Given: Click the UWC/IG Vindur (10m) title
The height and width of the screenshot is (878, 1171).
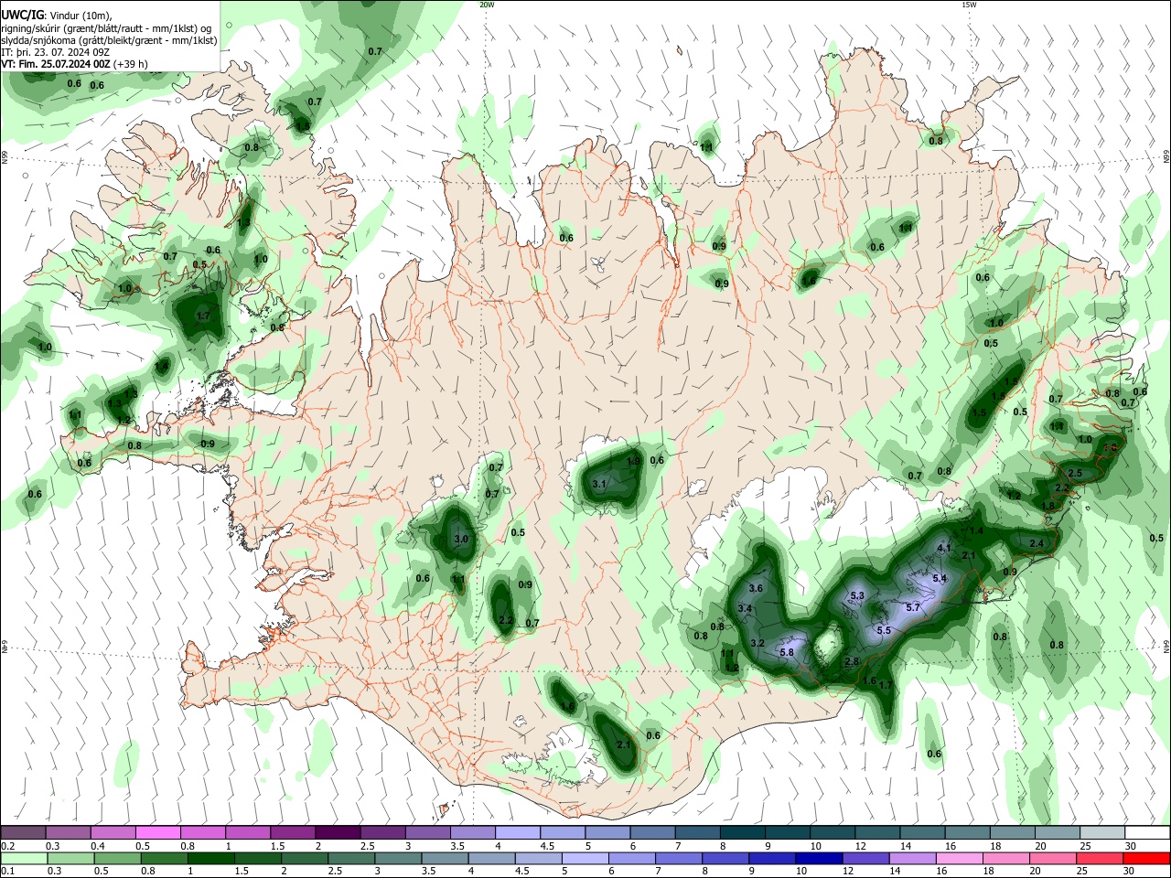Looking at the screenshot, I should [56, 15].
